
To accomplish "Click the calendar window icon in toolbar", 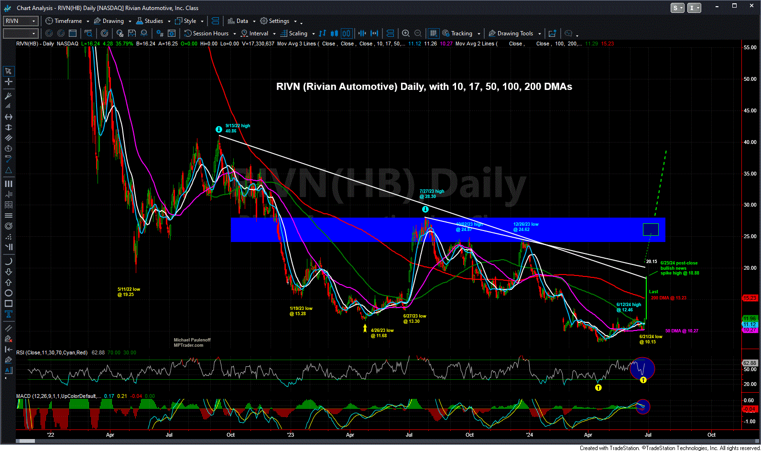I will coord(73,33).
